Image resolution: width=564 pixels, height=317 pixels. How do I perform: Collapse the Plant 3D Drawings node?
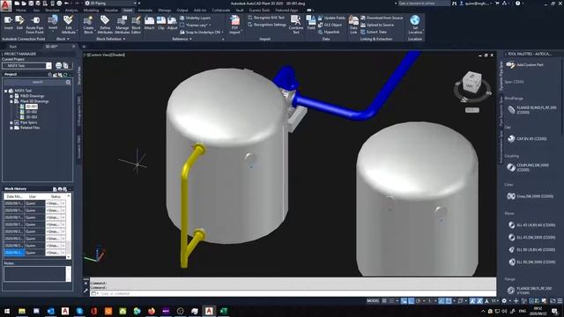coord(11,101)
